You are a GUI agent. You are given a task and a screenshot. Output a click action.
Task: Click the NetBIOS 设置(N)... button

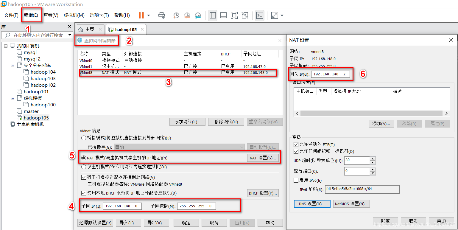351,204
